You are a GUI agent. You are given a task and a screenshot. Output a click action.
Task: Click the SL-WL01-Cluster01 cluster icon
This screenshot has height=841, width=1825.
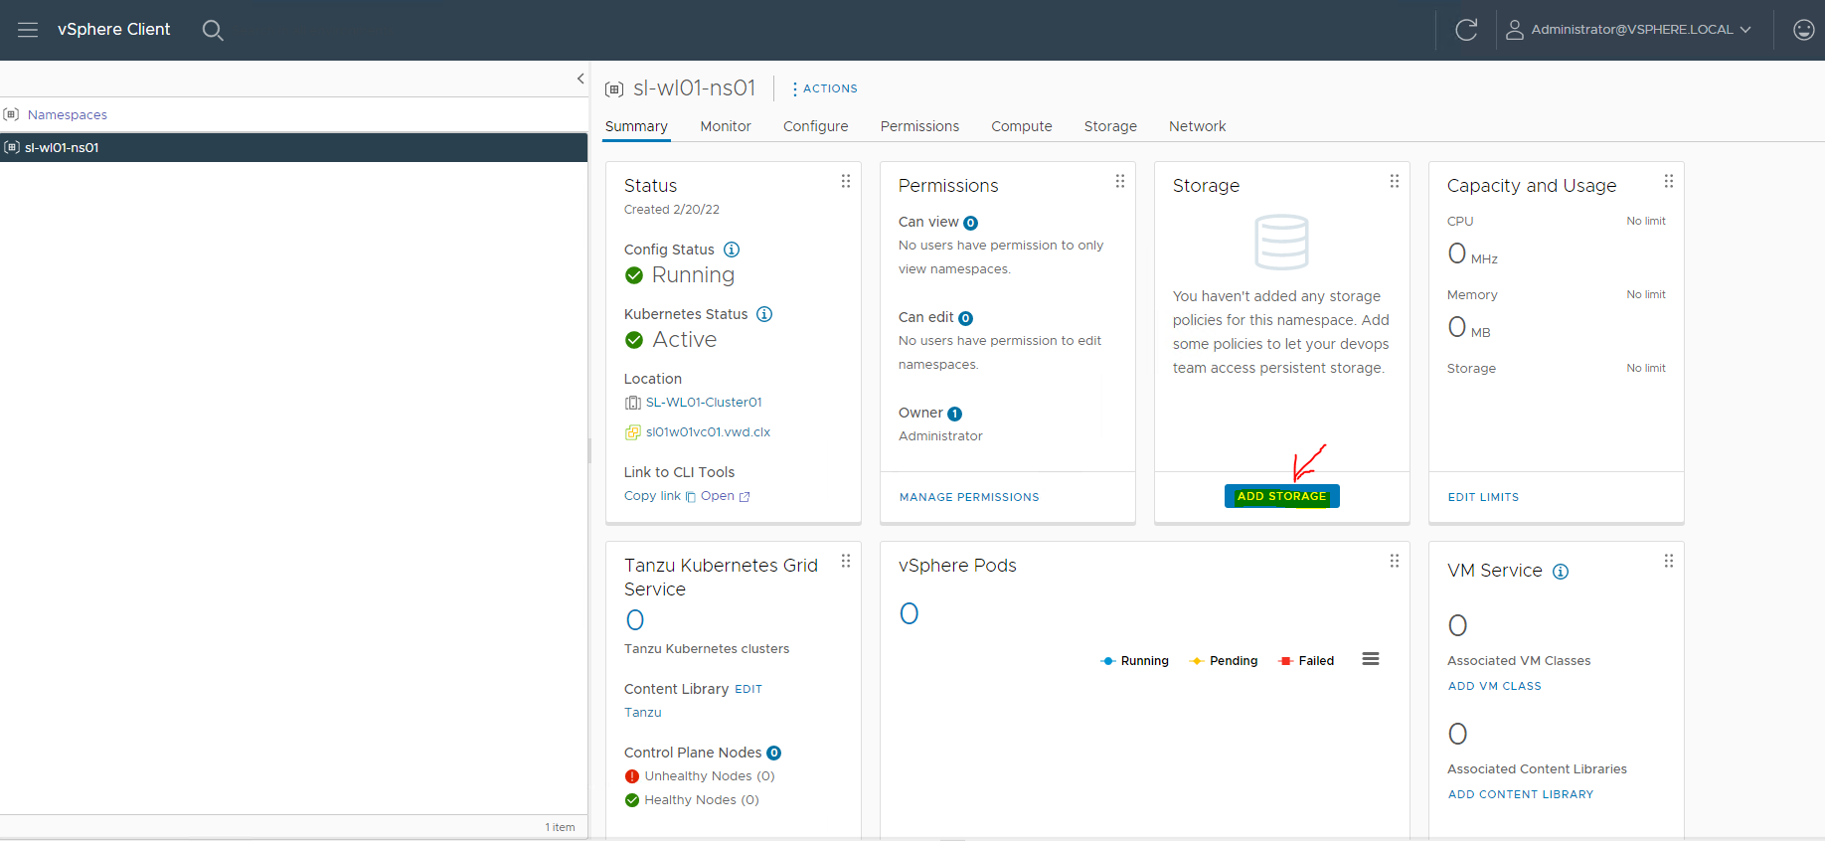coord(632,403)
